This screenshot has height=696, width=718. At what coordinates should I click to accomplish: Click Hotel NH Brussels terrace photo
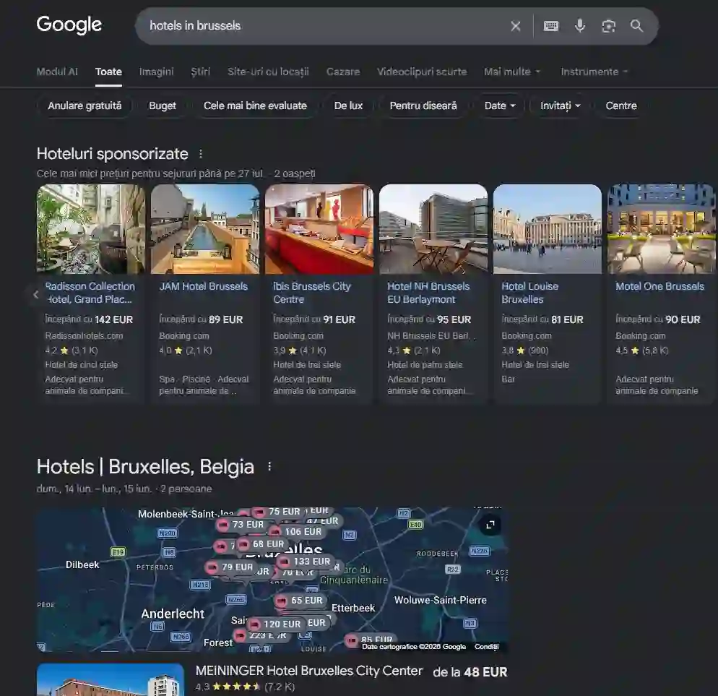click(433, 229)
